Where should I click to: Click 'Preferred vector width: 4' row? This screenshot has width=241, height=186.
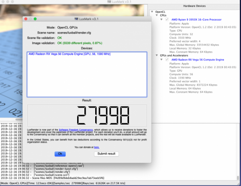click(x=185, y=41)
